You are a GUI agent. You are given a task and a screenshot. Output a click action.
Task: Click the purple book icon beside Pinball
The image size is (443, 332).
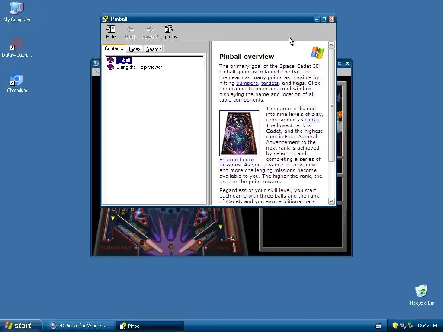[x=111, y=60]
